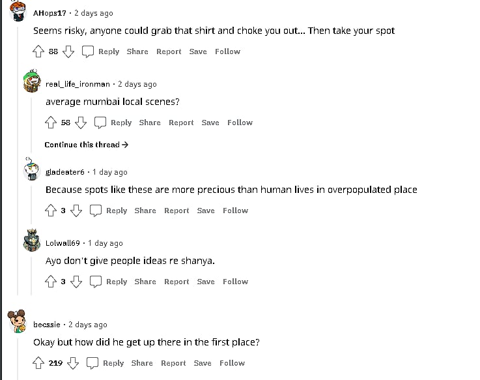Follow becssie's comment
Viewport: 480px width, 380px height.
coord(232,363)
